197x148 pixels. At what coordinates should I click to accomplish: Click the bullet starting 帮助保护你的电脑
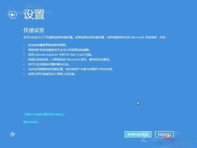coord(59,50)
